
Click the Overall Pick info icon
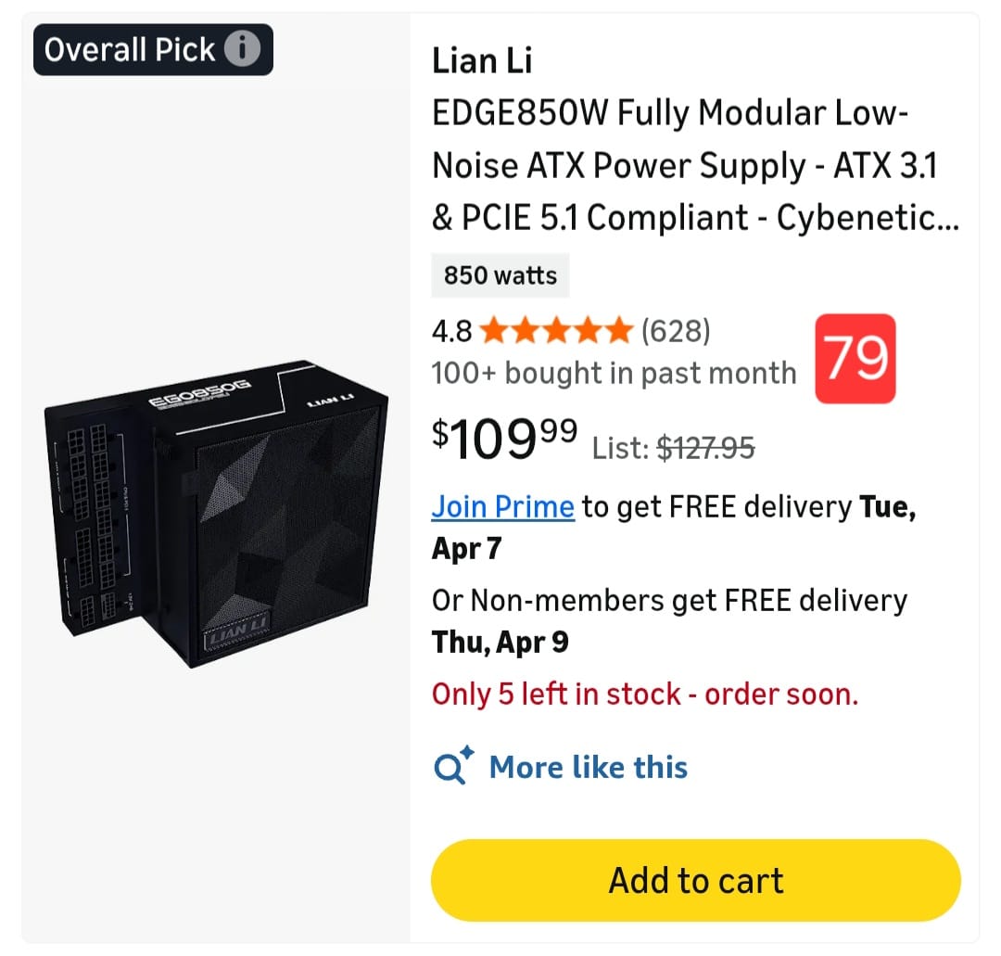[x=242, y=49]
